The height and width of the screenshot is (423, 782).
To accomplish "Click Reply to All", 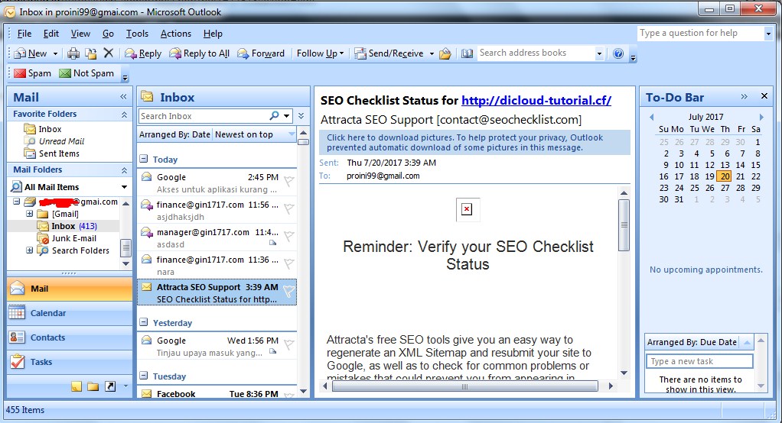I will point(200,53).
